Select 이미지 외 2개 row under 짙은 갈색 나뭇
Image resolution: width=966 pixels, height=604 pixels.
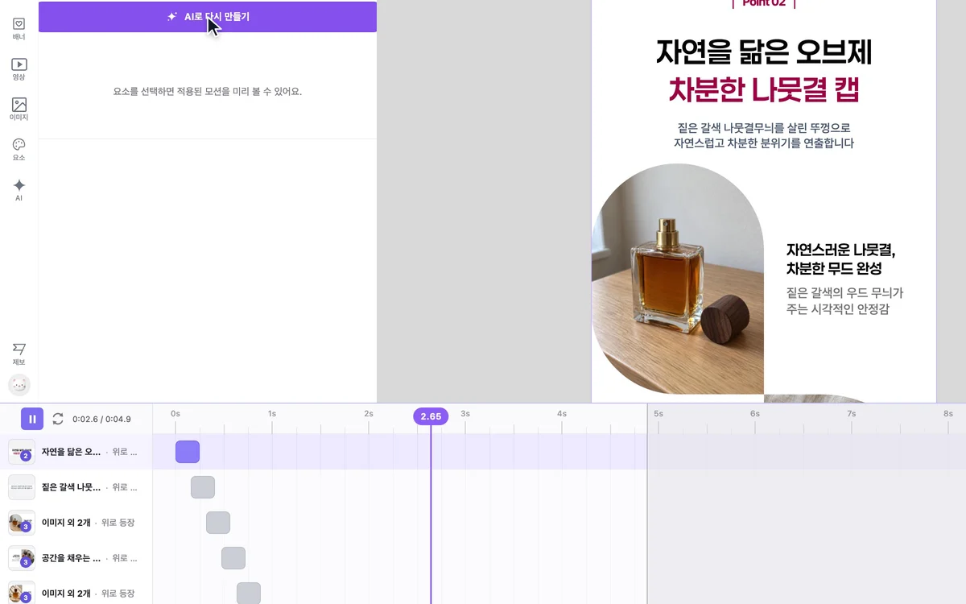76,523
